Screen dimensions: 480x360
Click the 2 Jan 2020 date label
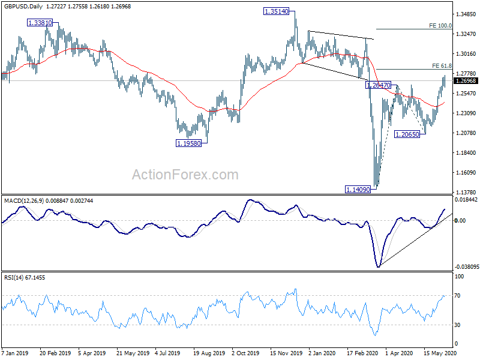tap(322, 353)
